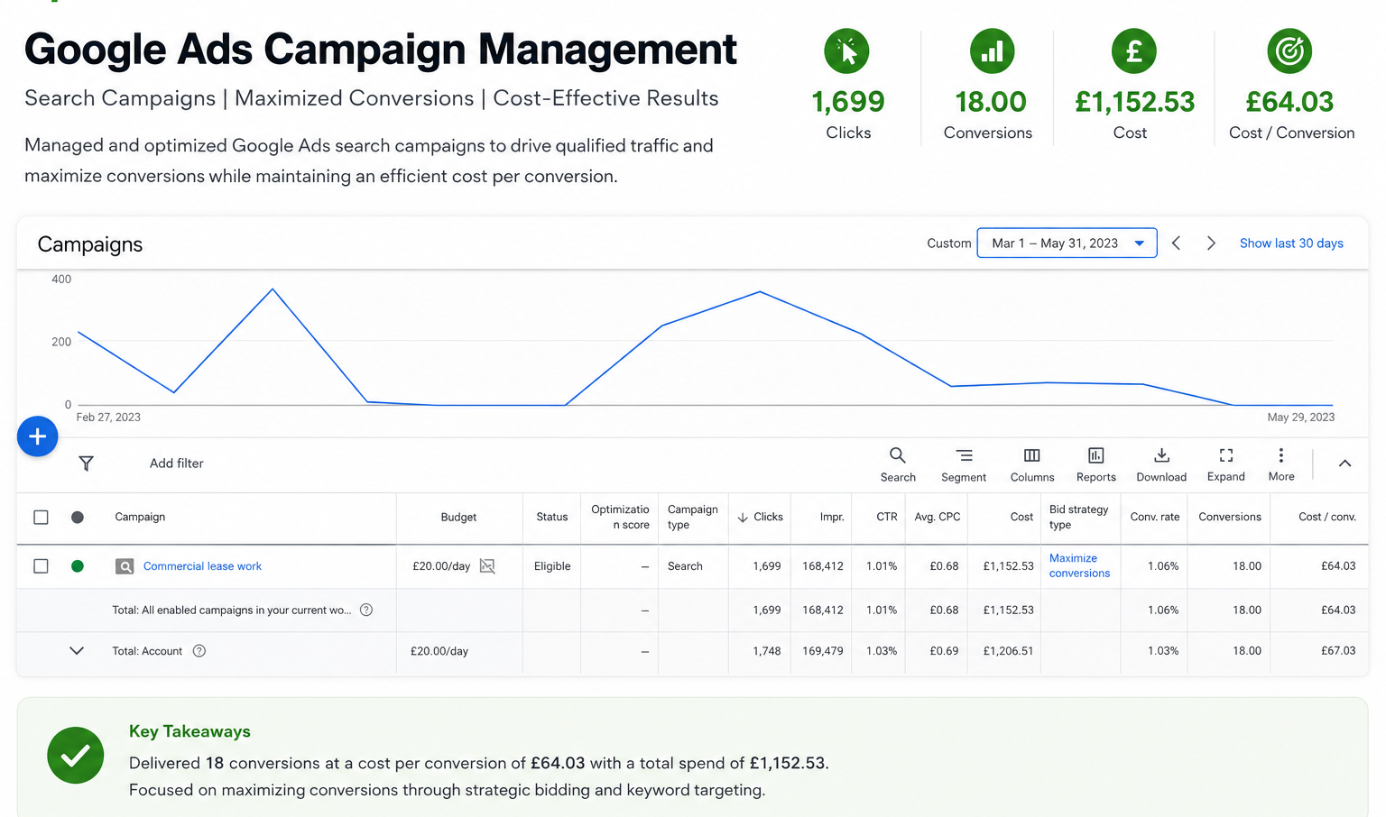Sort by the Conv. rate column header
This screenshot has height=817, width=1386.
click(x=1155, y=518)
